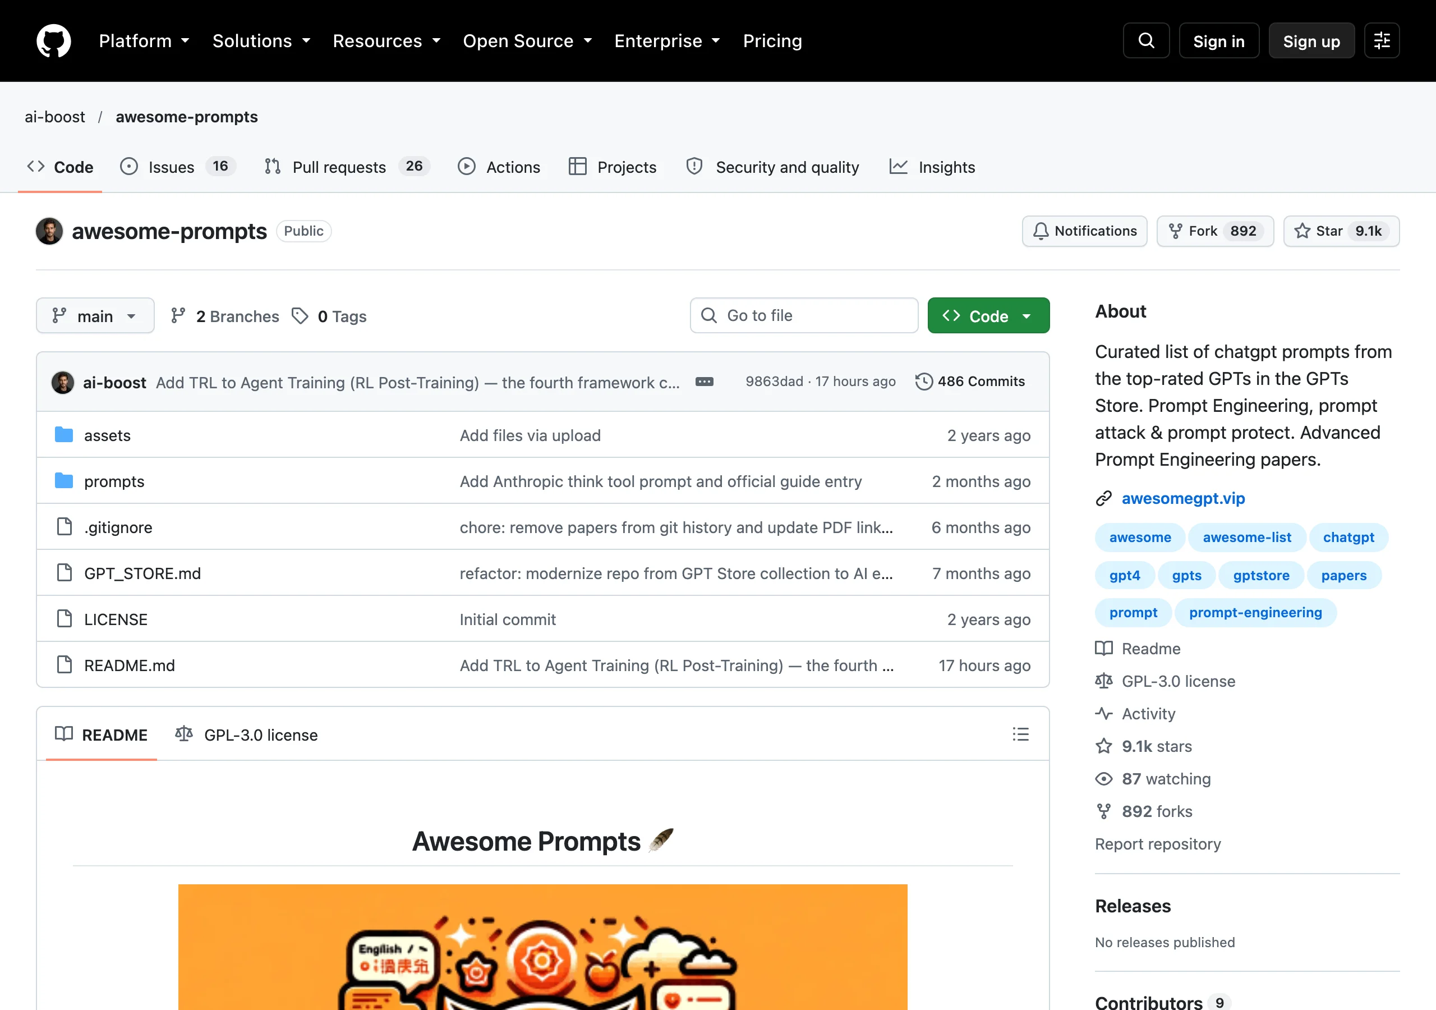Image resolution: width=1436 pixels, height=1010 pixels.
Task: Click the Notifications button
Action: point(1084,231)
